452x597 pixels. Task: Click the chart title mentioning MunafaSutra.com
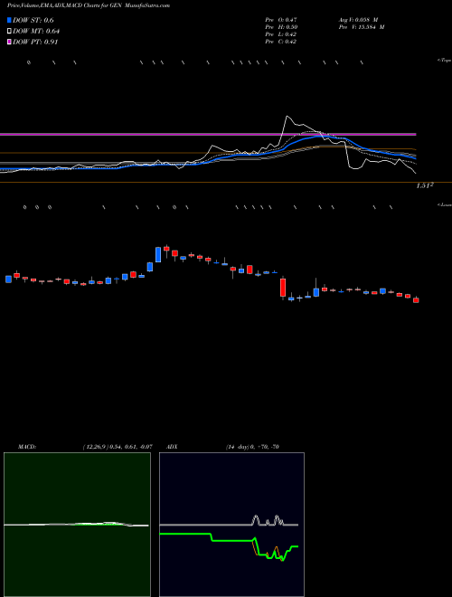[89, 5]
